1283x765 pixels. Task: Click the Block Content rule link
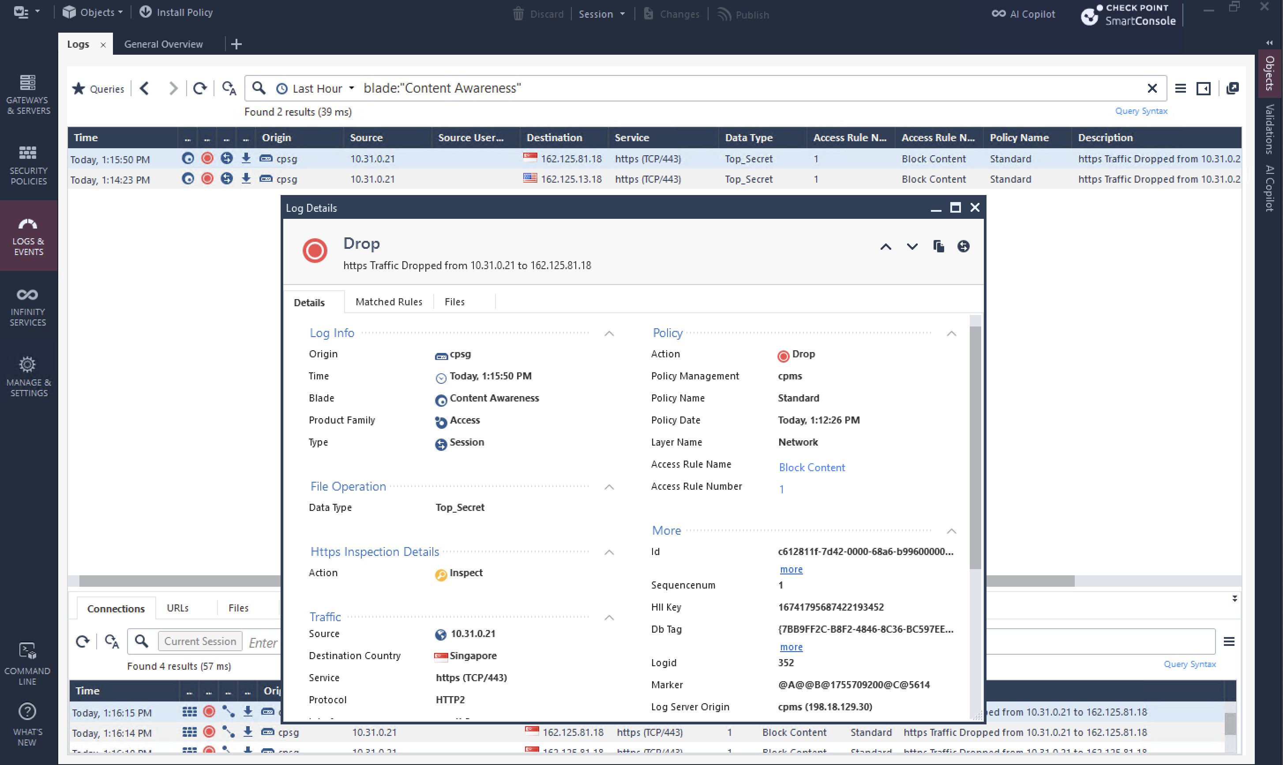tap(811, 467)
